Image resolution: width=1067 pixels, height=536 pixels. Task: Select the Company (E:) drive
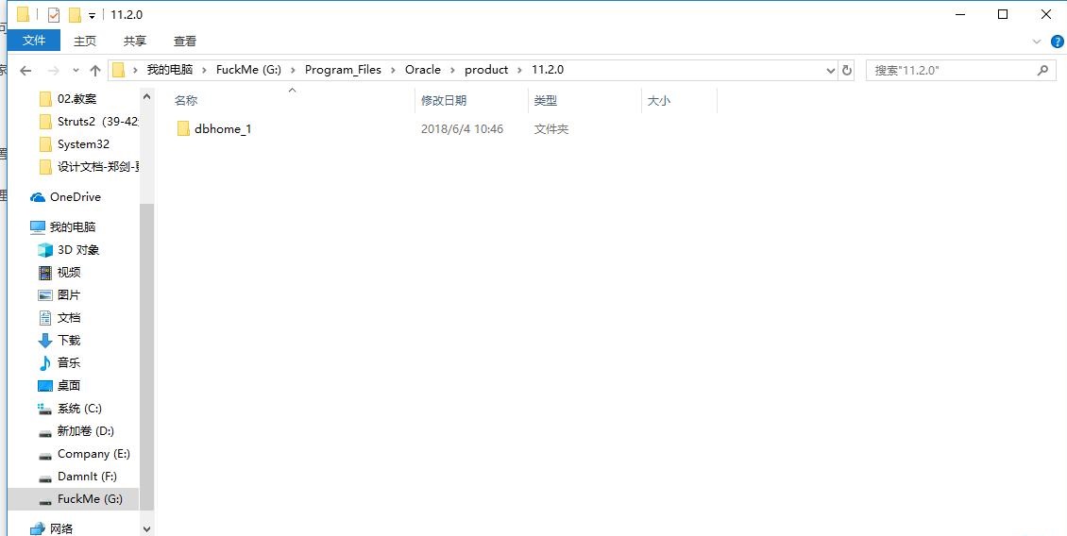pyautogui.click(x=93, y=454)
